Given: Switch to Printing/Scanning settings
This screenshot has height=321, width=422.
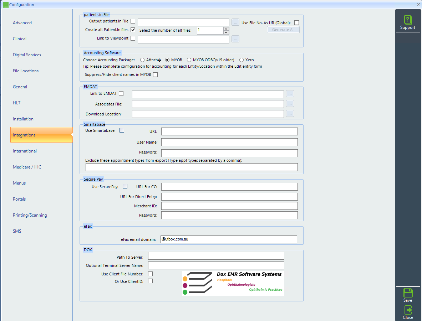Looking at the screenshot, I should coord(30,215).
